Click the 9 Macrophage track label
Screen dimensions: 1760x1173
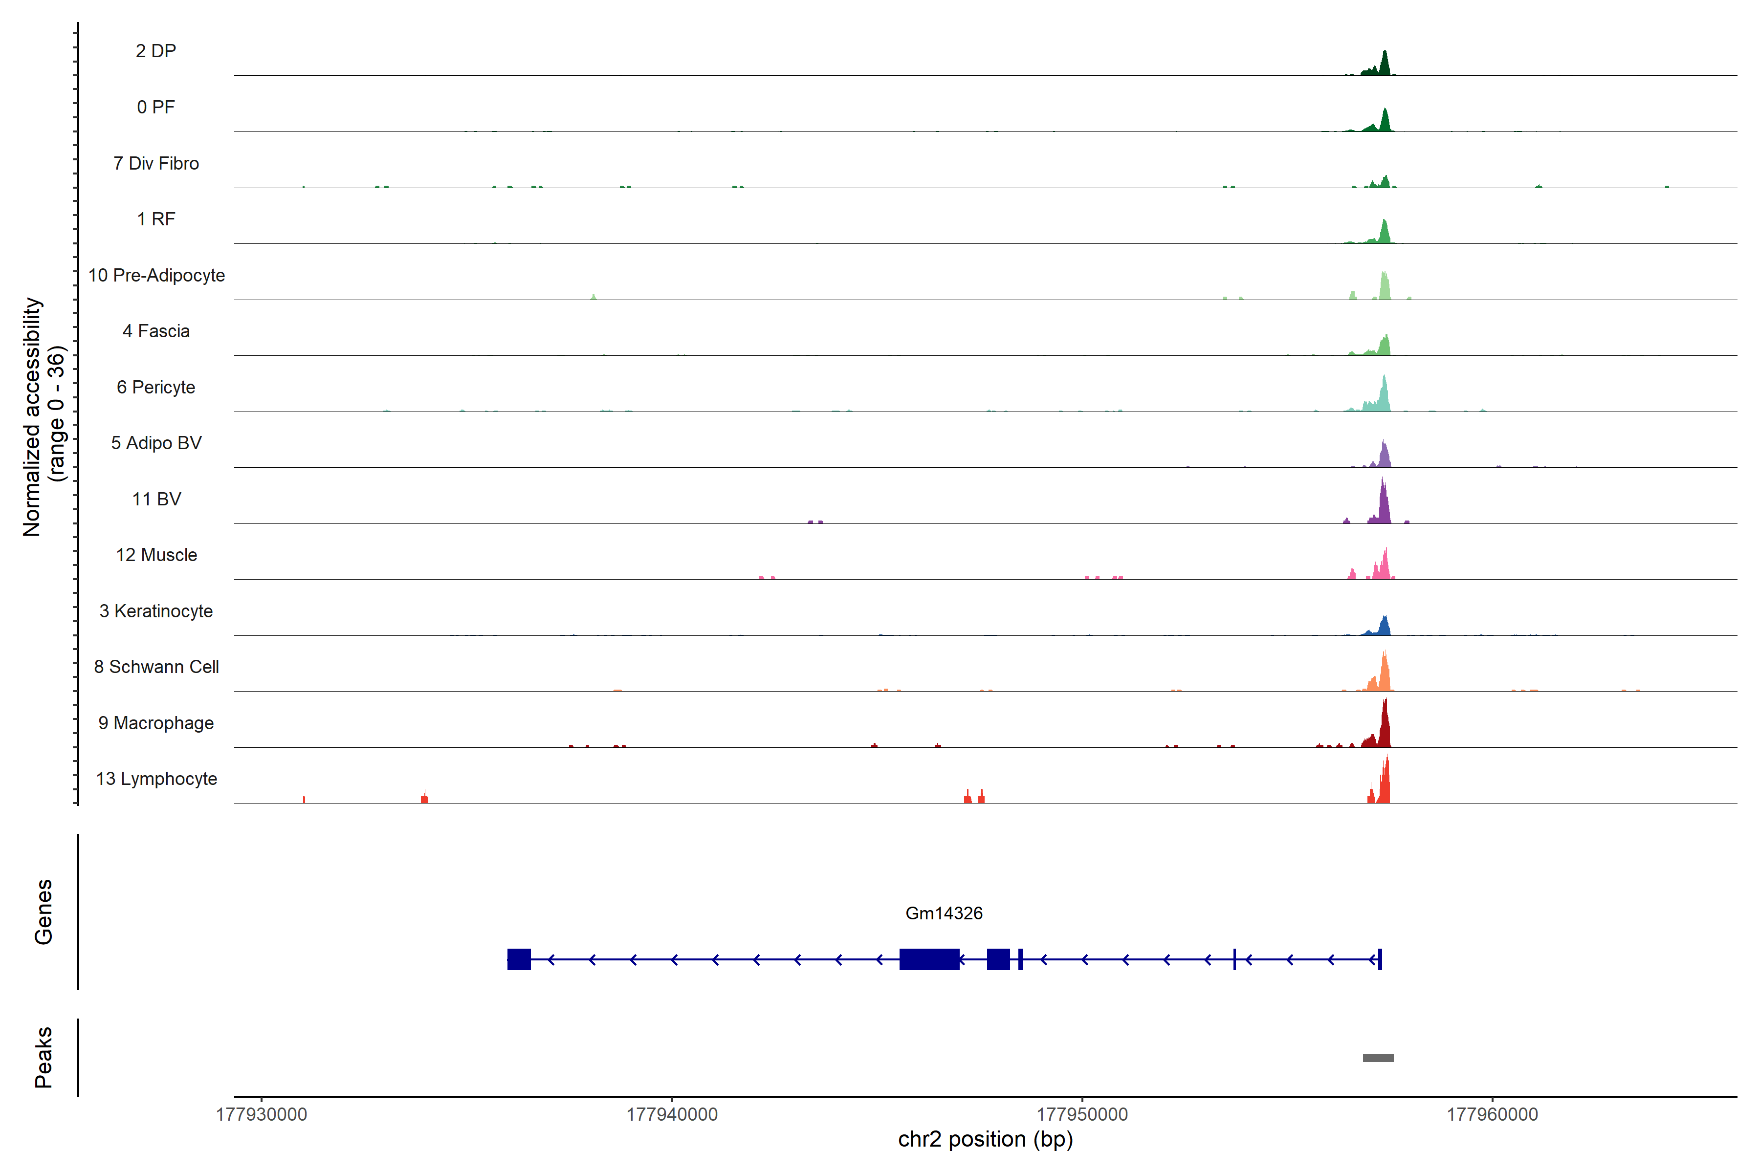[x=155, y=723]
